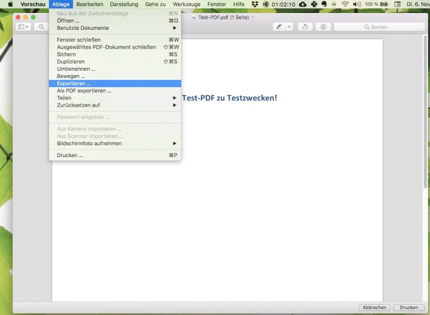Click the rotate page toolbar icon
The height and width of the screenshot is (315, 430).
click(305, 27)
